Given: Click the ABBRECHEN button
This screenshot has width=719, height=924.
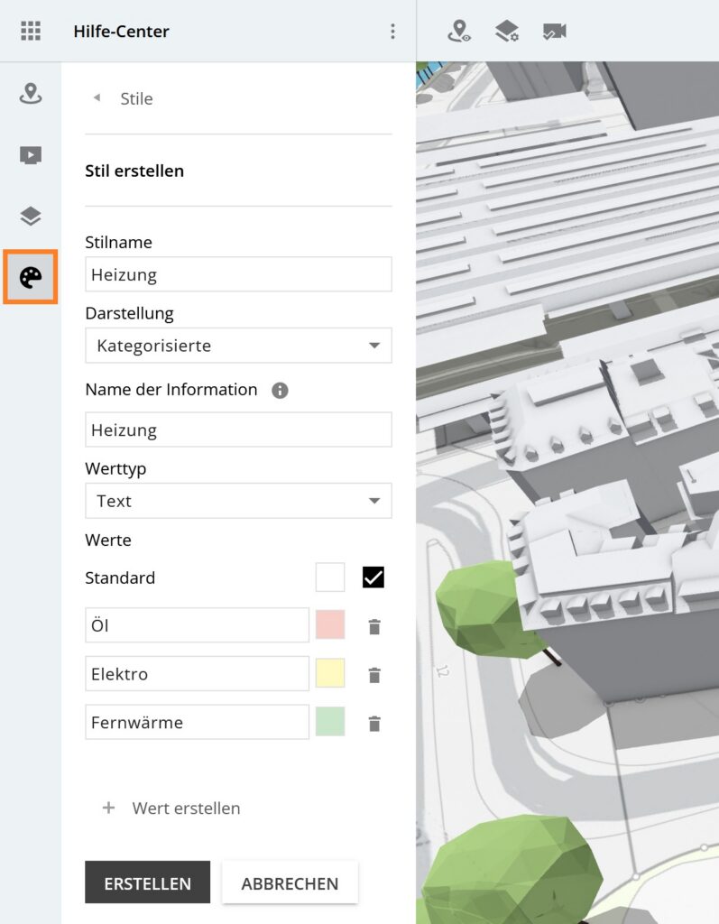Looking at the screenshot, I should click(290, 882).
